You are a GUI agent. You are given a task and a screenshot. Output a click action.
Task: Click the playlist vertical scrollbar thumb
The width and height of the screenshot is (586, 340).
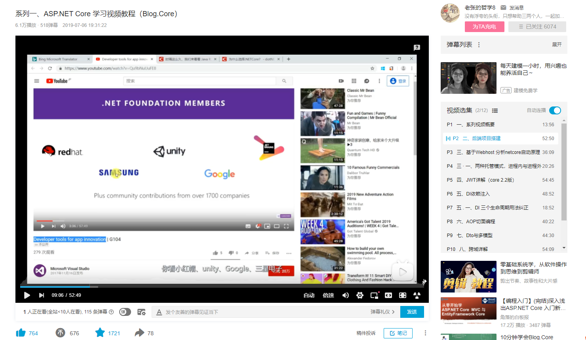[564, 172]
